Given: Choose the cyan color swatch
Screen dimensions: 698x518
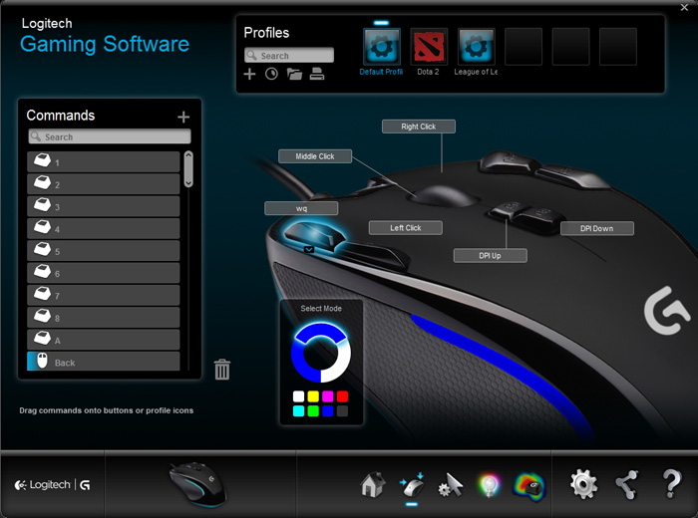Looking at the screenshot, I should click(x=299, y=410).
